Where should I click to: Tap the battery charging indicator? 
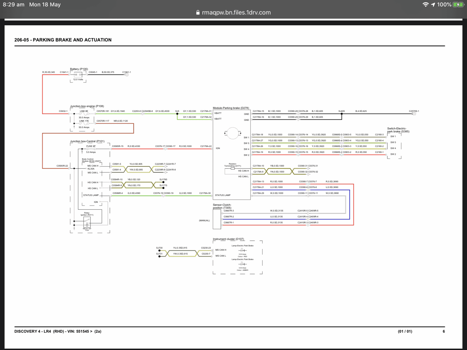tap(458, 4)
